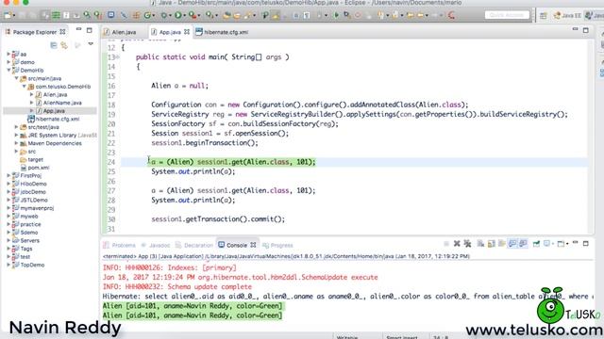This screenshot has width=604, height=339.
Task: Click Remove All Terminated Launches double-X icon
Action: 468,244
